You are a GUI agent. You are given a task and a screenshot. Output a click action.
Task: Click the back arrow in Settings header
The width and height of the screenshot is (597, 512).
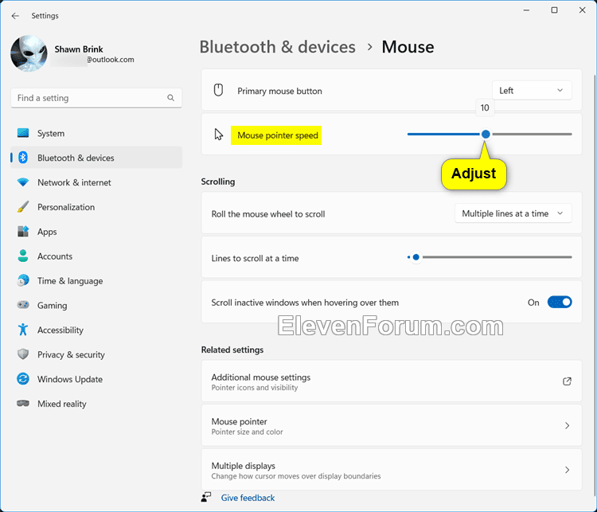point(15,16)
